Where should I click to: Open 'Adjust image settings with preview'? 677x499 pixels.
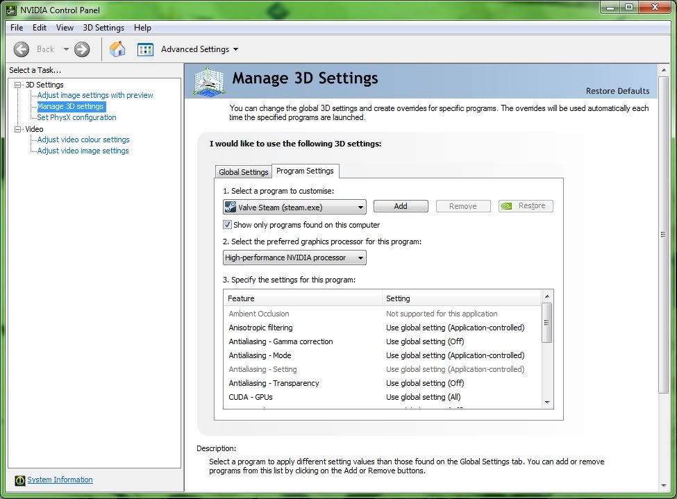coord(95,95)
